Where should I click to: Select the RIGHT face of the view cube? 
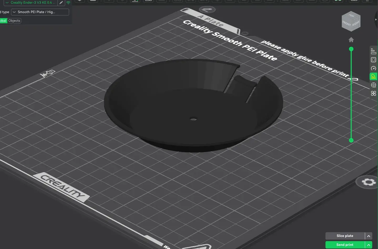(356, 24)
